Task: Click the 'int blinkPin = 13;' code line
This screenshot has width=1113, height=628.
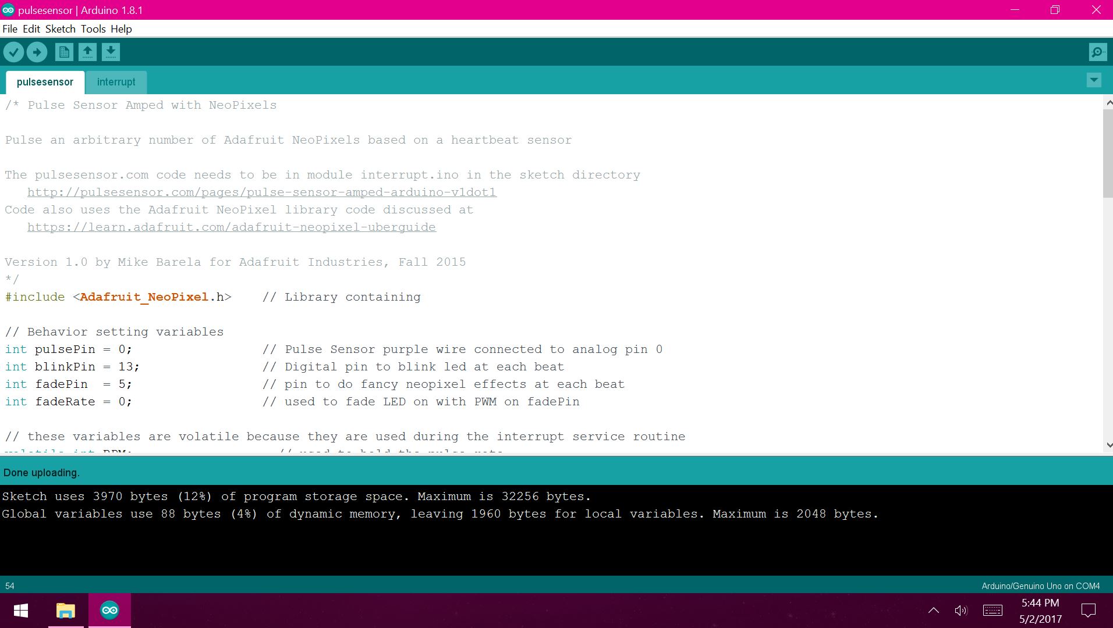Action: point(72,367)
